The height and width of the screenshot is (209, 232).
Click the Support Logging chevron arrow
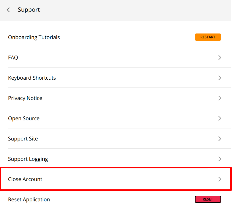[220, 159]
